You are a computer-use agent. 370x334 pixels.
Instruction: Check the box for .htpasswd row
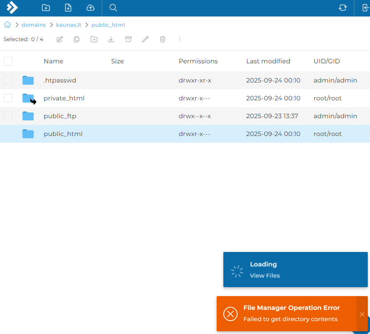tap(8, 80)
